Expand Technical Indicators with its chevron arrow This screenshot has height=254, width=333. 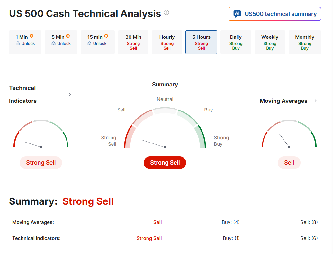(70, 94)
